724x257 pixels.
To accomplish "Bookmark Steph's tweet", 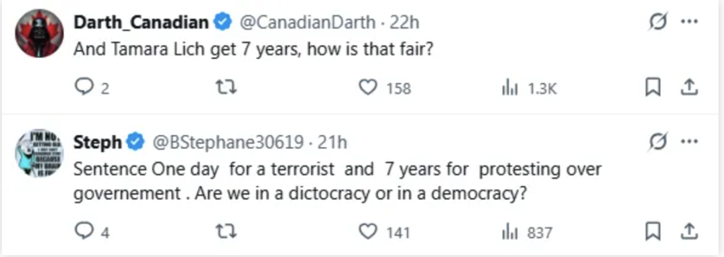I will (x=653, y=232).
